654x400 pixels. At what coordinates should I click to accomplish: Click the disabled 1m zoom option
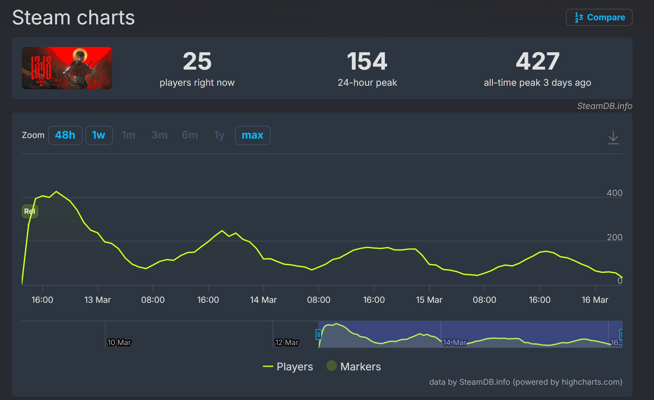pyautogui.click(x=129, y=135)
